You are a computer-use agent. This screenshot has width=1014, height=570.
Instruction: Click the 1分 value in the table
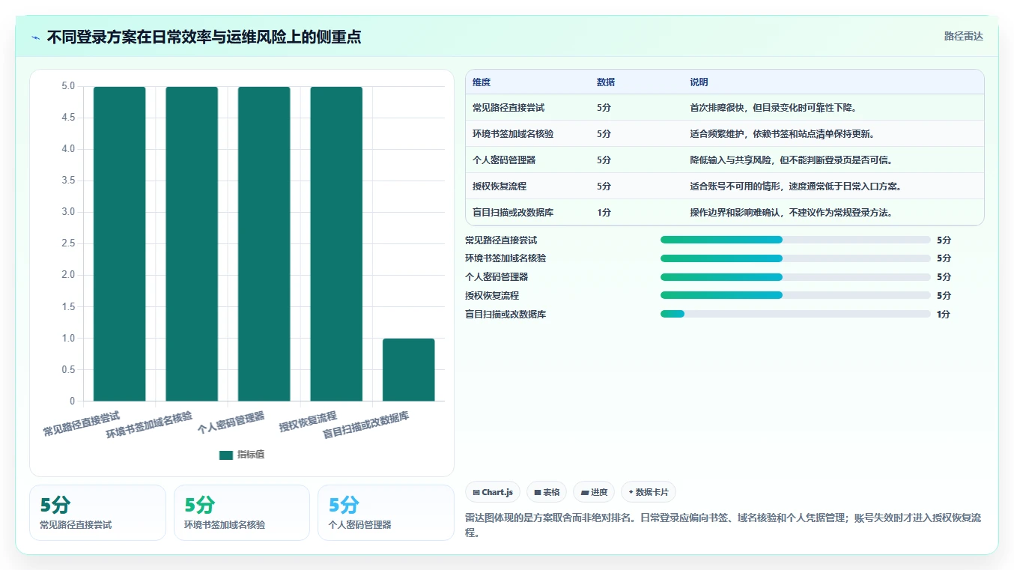pos(604,213)
